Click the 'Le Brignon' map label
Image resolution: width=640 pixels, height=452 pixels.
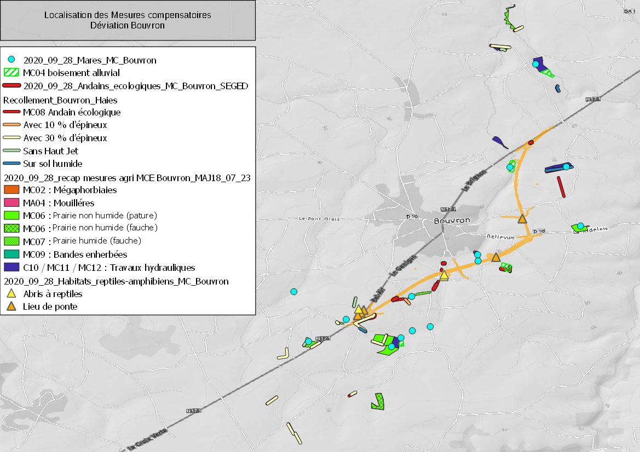474,181
